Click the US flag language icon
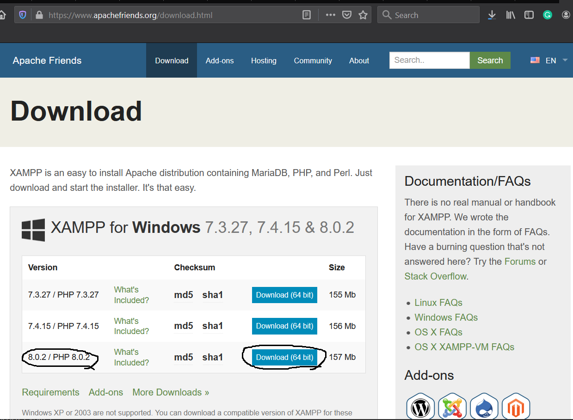The height and width of the screenshot is (420, 573). click(535, 61)
